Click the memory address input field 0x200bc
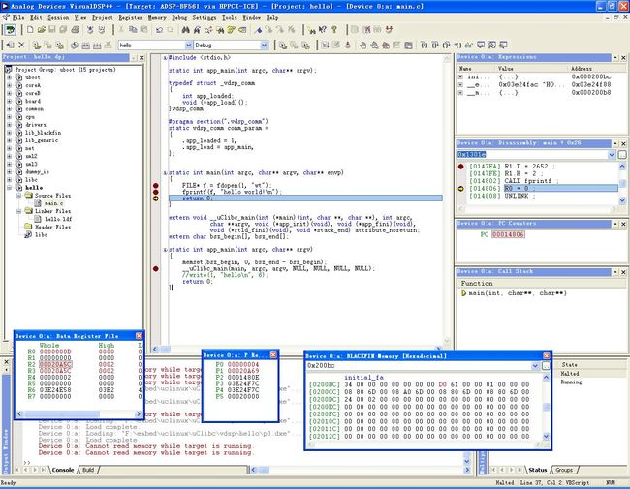Image resolution: width=630 pixels, height=489 pixels. tap(419, 366)
